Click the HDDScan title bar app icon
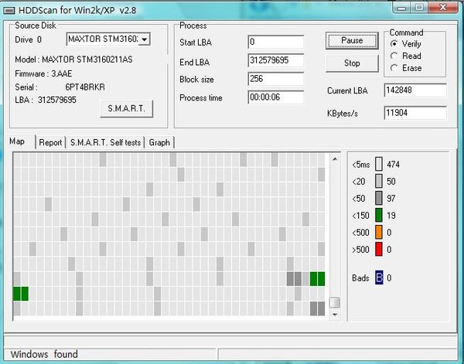The width and height of the screenshot is (464, 364). (9, 11)
